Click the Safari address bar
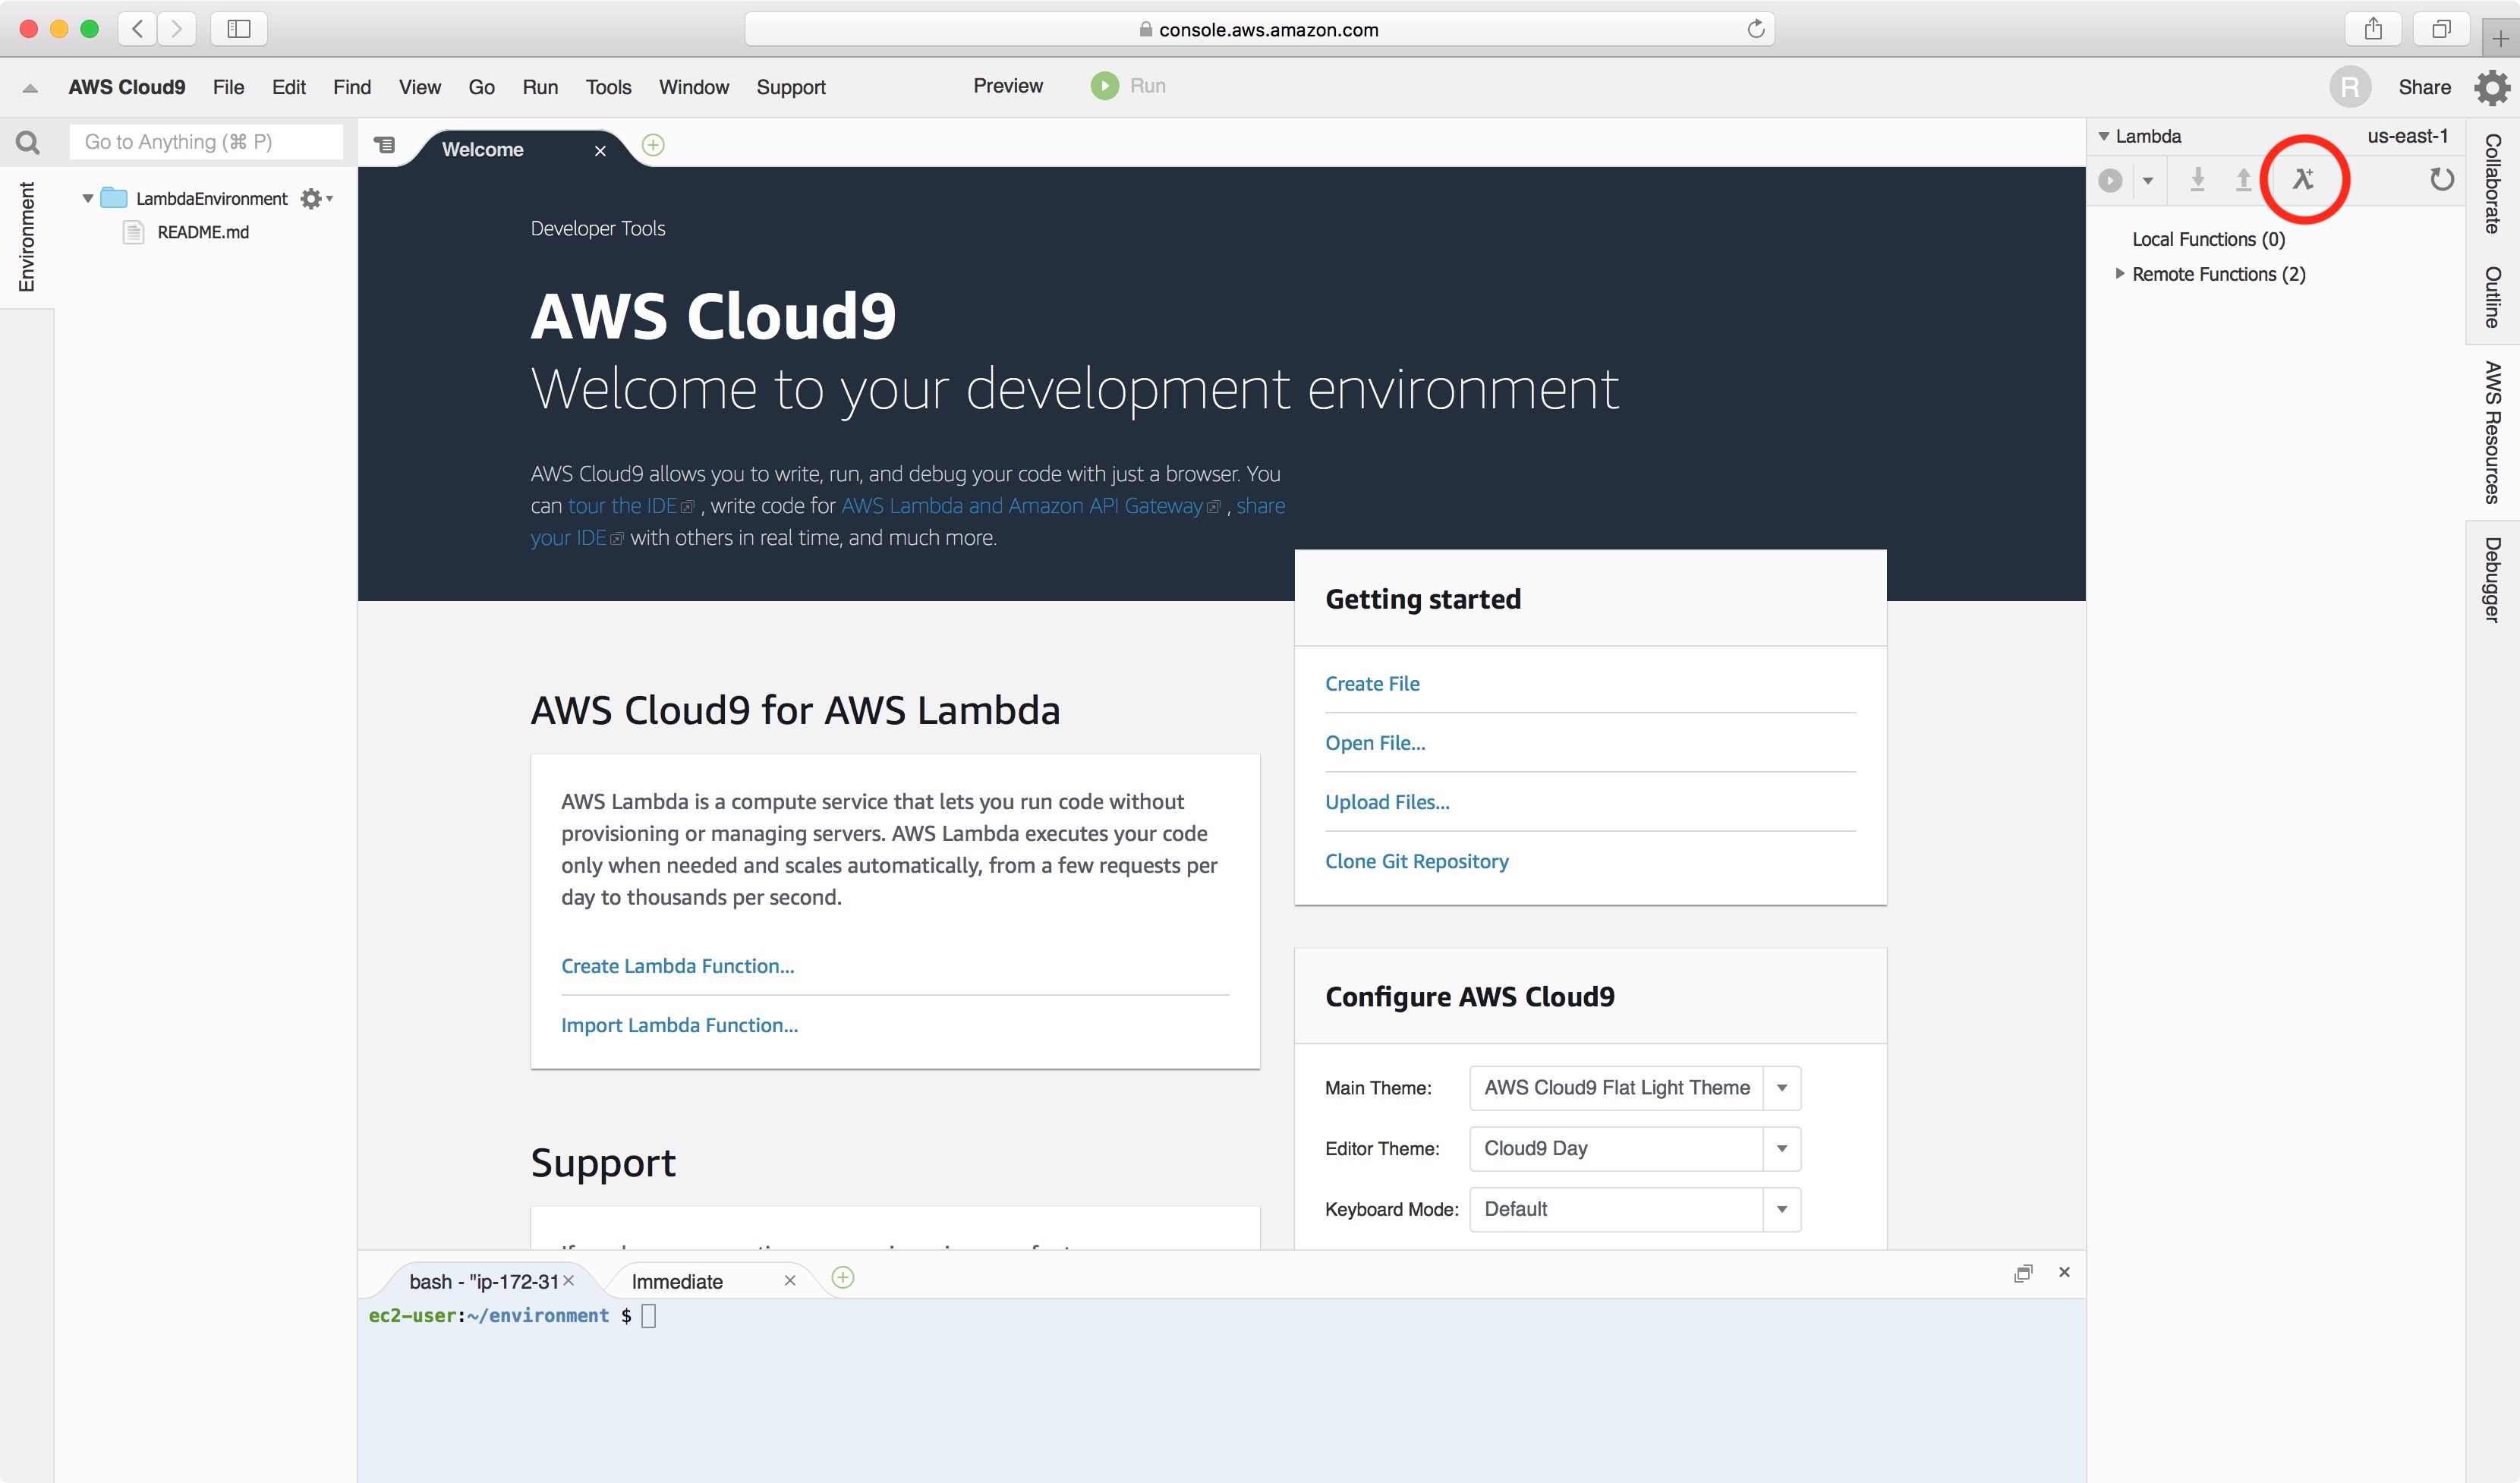The image size is (2520, 1483). coord(1259,29)
